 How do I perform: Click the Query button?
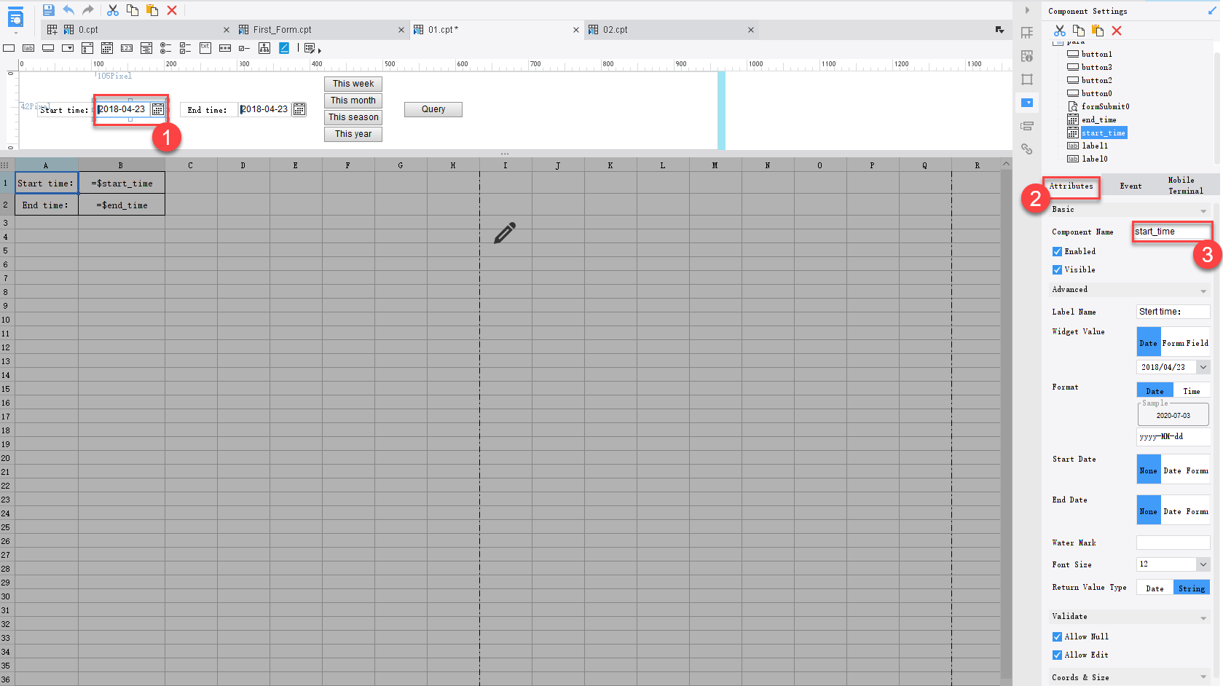click(433, 109)
